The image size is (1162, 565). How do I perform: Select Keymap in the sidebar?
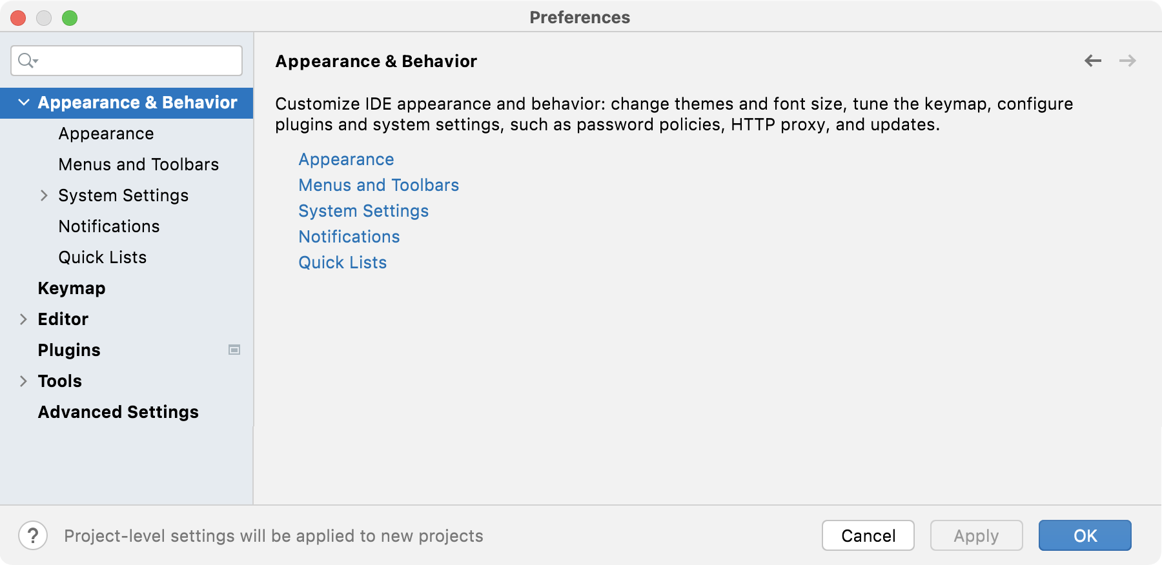[71, 288]
